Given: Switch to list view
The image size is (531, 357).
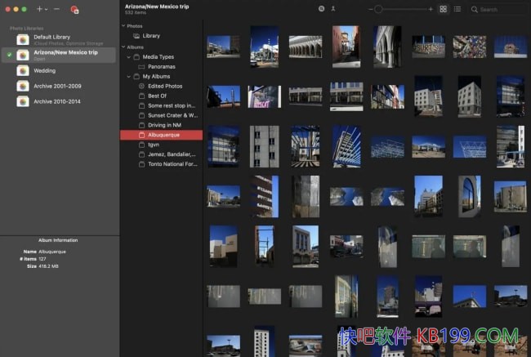Looking at the screenshot, I should click(457, 9).
